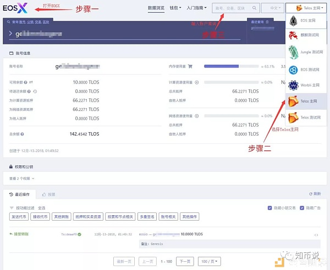Image resolution: width=330 pixels, height=270 pixels.
Task: Click the 网络资源使用量 usage bar
Action: (x=232, y=116)
